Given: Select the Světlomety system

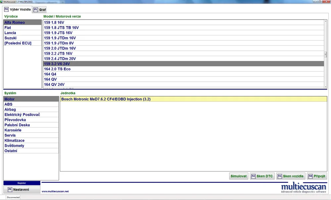Looking at the screenshot, I should pos(31,146).
